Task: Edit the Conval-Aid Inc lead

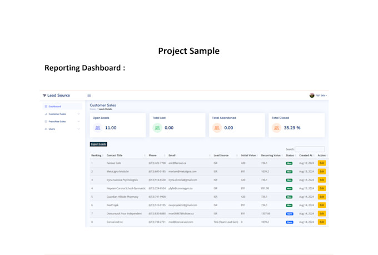Action: pyautogui.click(x=322, y=222)
